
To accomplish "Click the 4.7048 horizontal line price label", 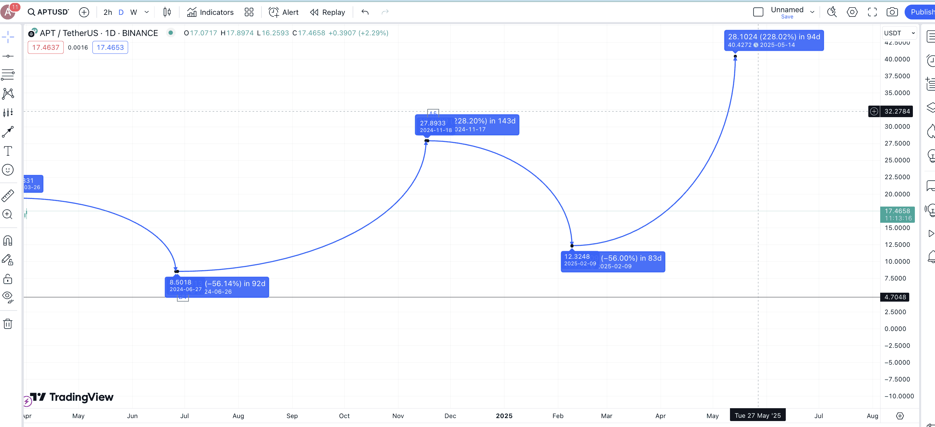I will coord(895,297).
